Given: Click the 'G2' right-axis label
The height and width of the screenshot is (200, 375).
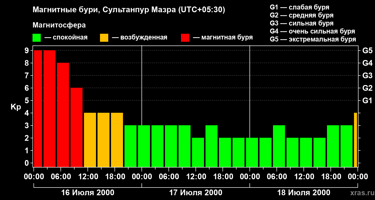Looking at the screenshot, I should pyautogui.click(x=367, y=88).
